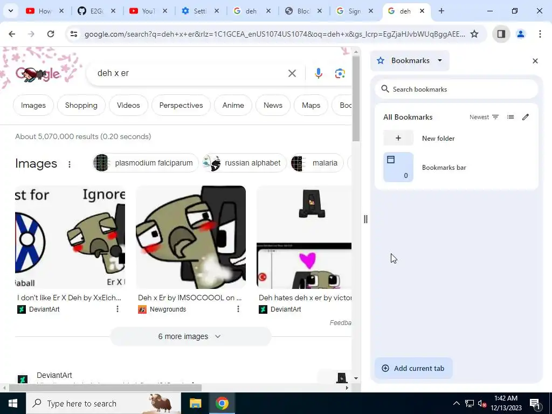Screen dimensions: 552x414
Task: Open File Explorer from taskbar
Action: 195,403
